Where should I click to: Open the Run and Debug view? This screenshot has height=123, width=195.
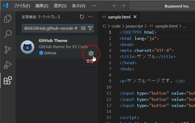(x=8, y=65)
